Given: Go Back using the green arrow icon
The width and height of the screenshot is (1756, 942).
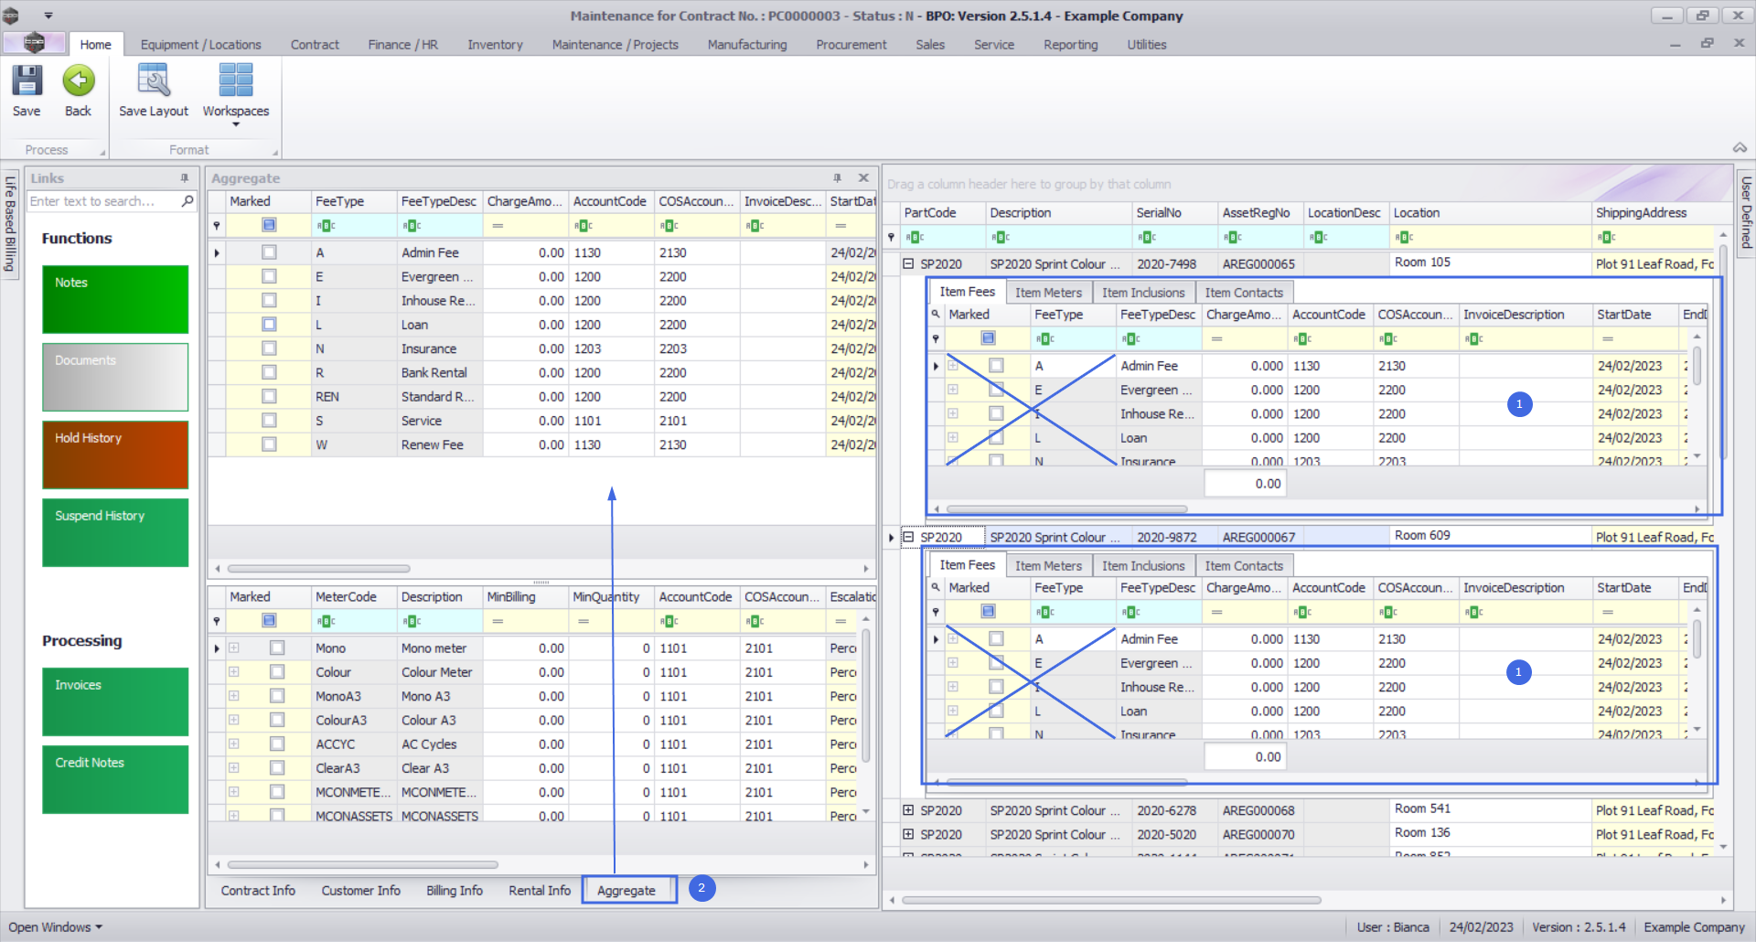Looking at the screenshot, I should tap(79, 80).
